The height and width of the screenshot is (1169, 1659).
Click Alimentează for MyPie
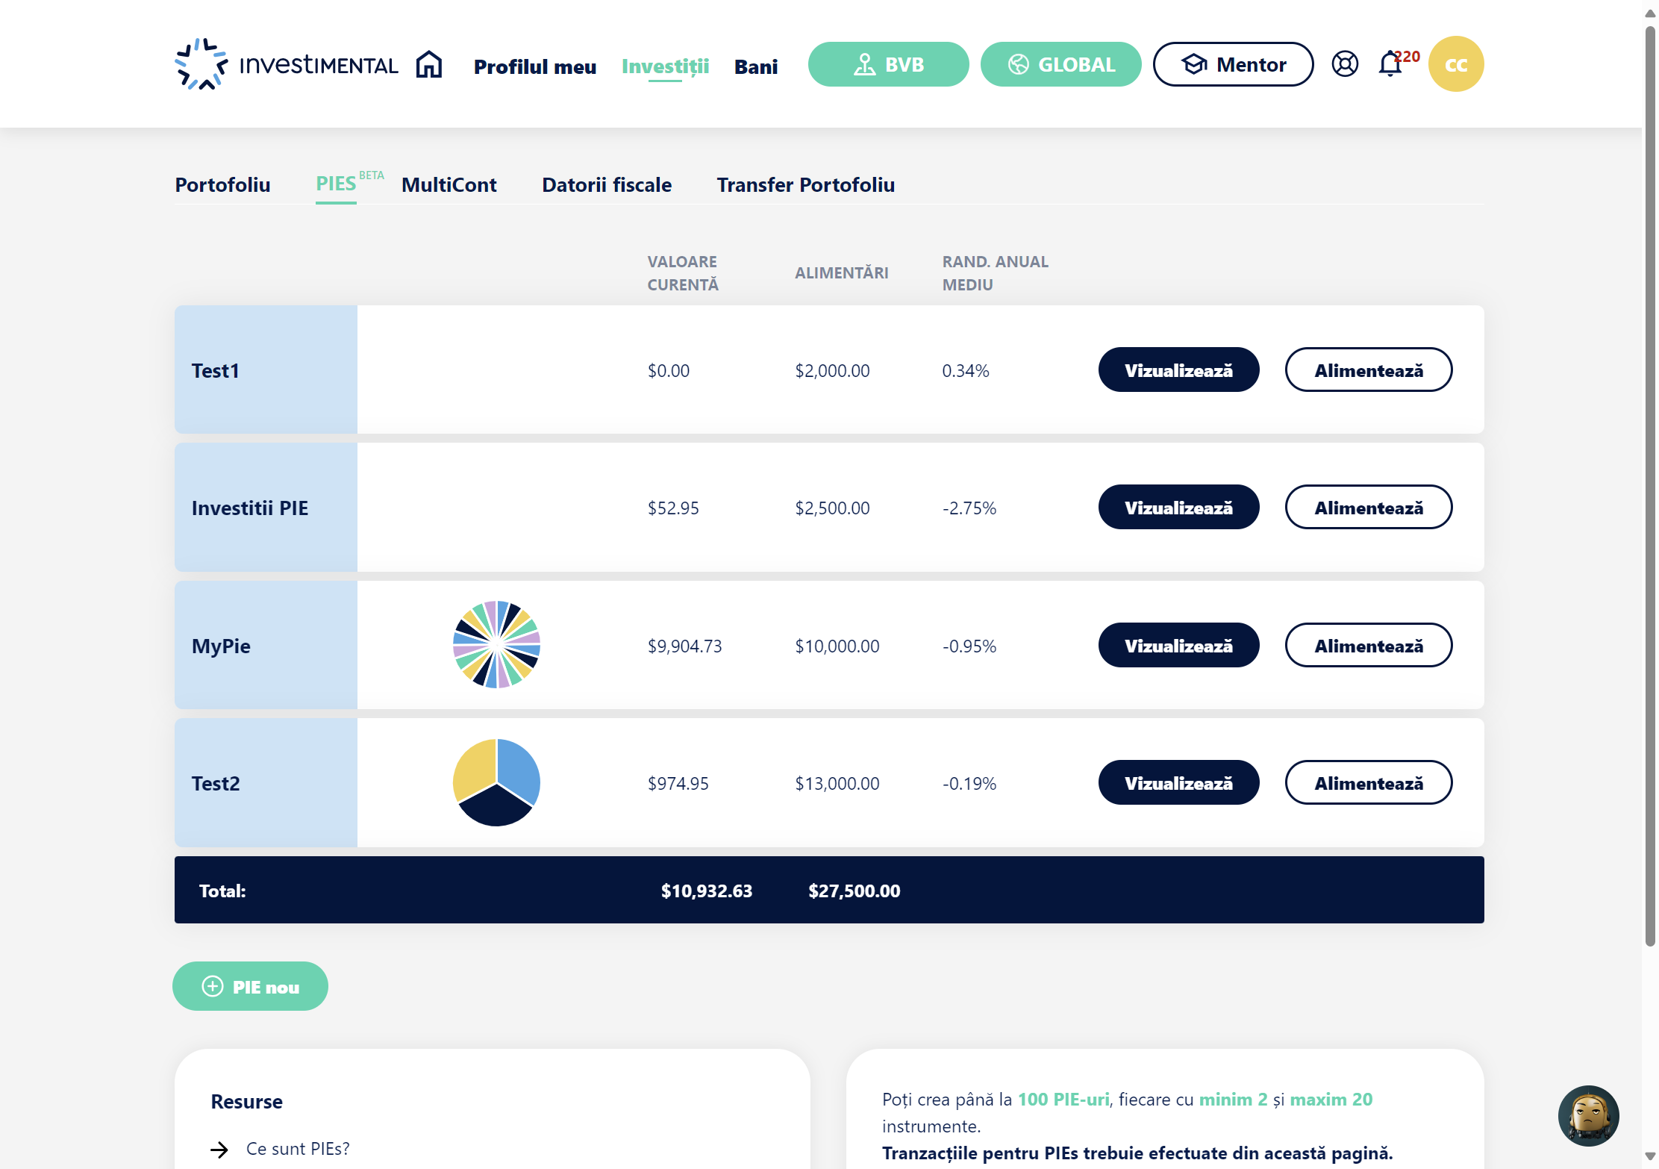click(1369, 645)
